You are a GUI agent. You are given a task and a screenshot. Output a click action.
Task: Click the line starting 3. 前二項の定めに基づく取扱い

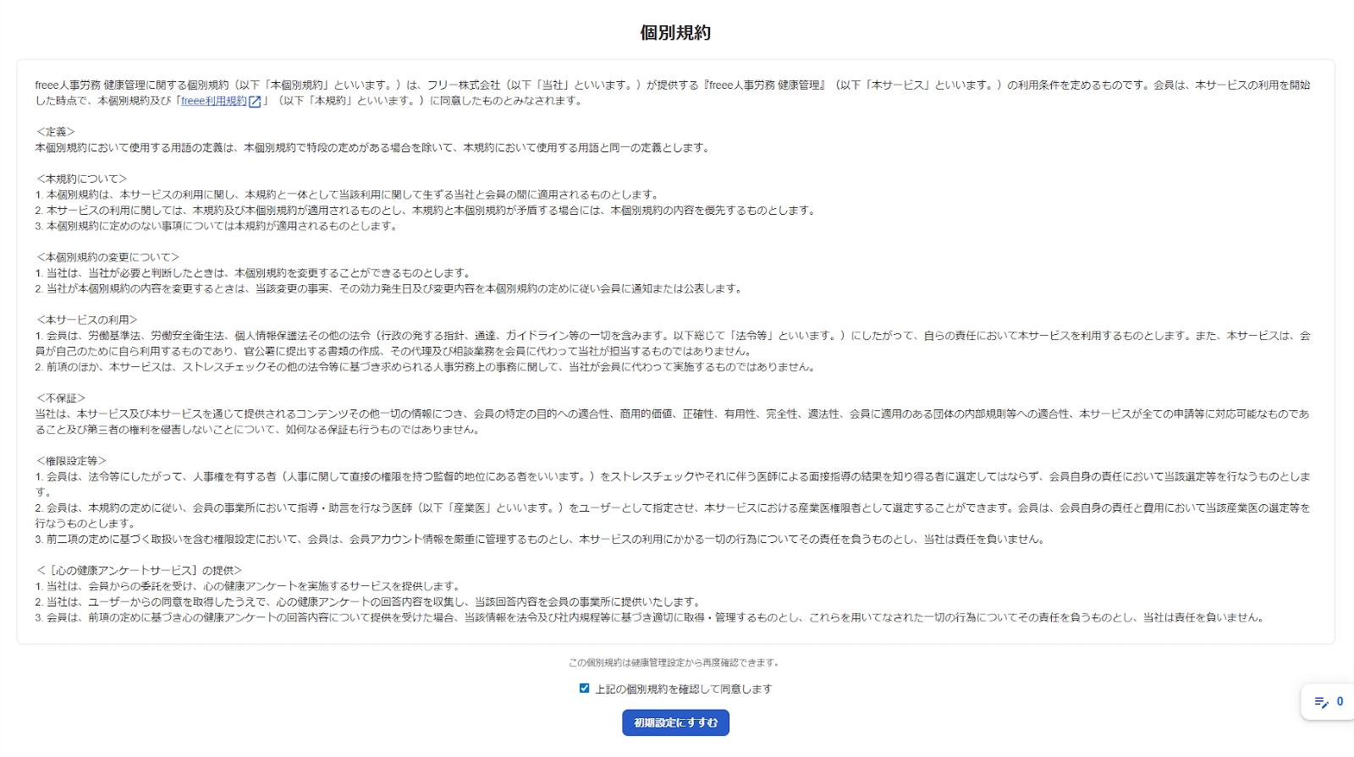[x=541, y=540]
